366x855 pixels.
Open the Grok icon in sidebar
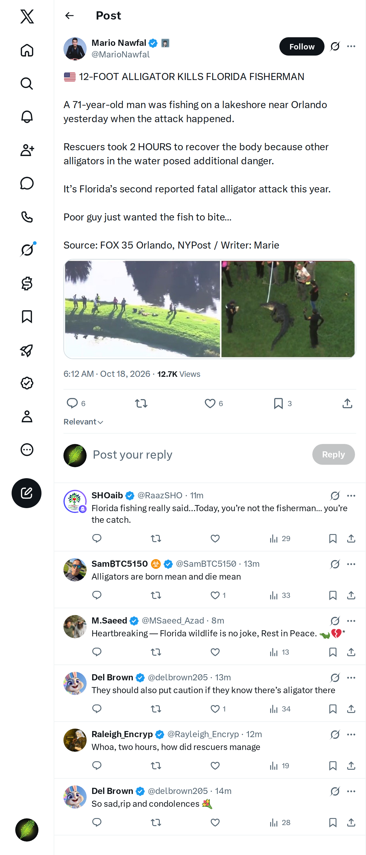[27, 249]
